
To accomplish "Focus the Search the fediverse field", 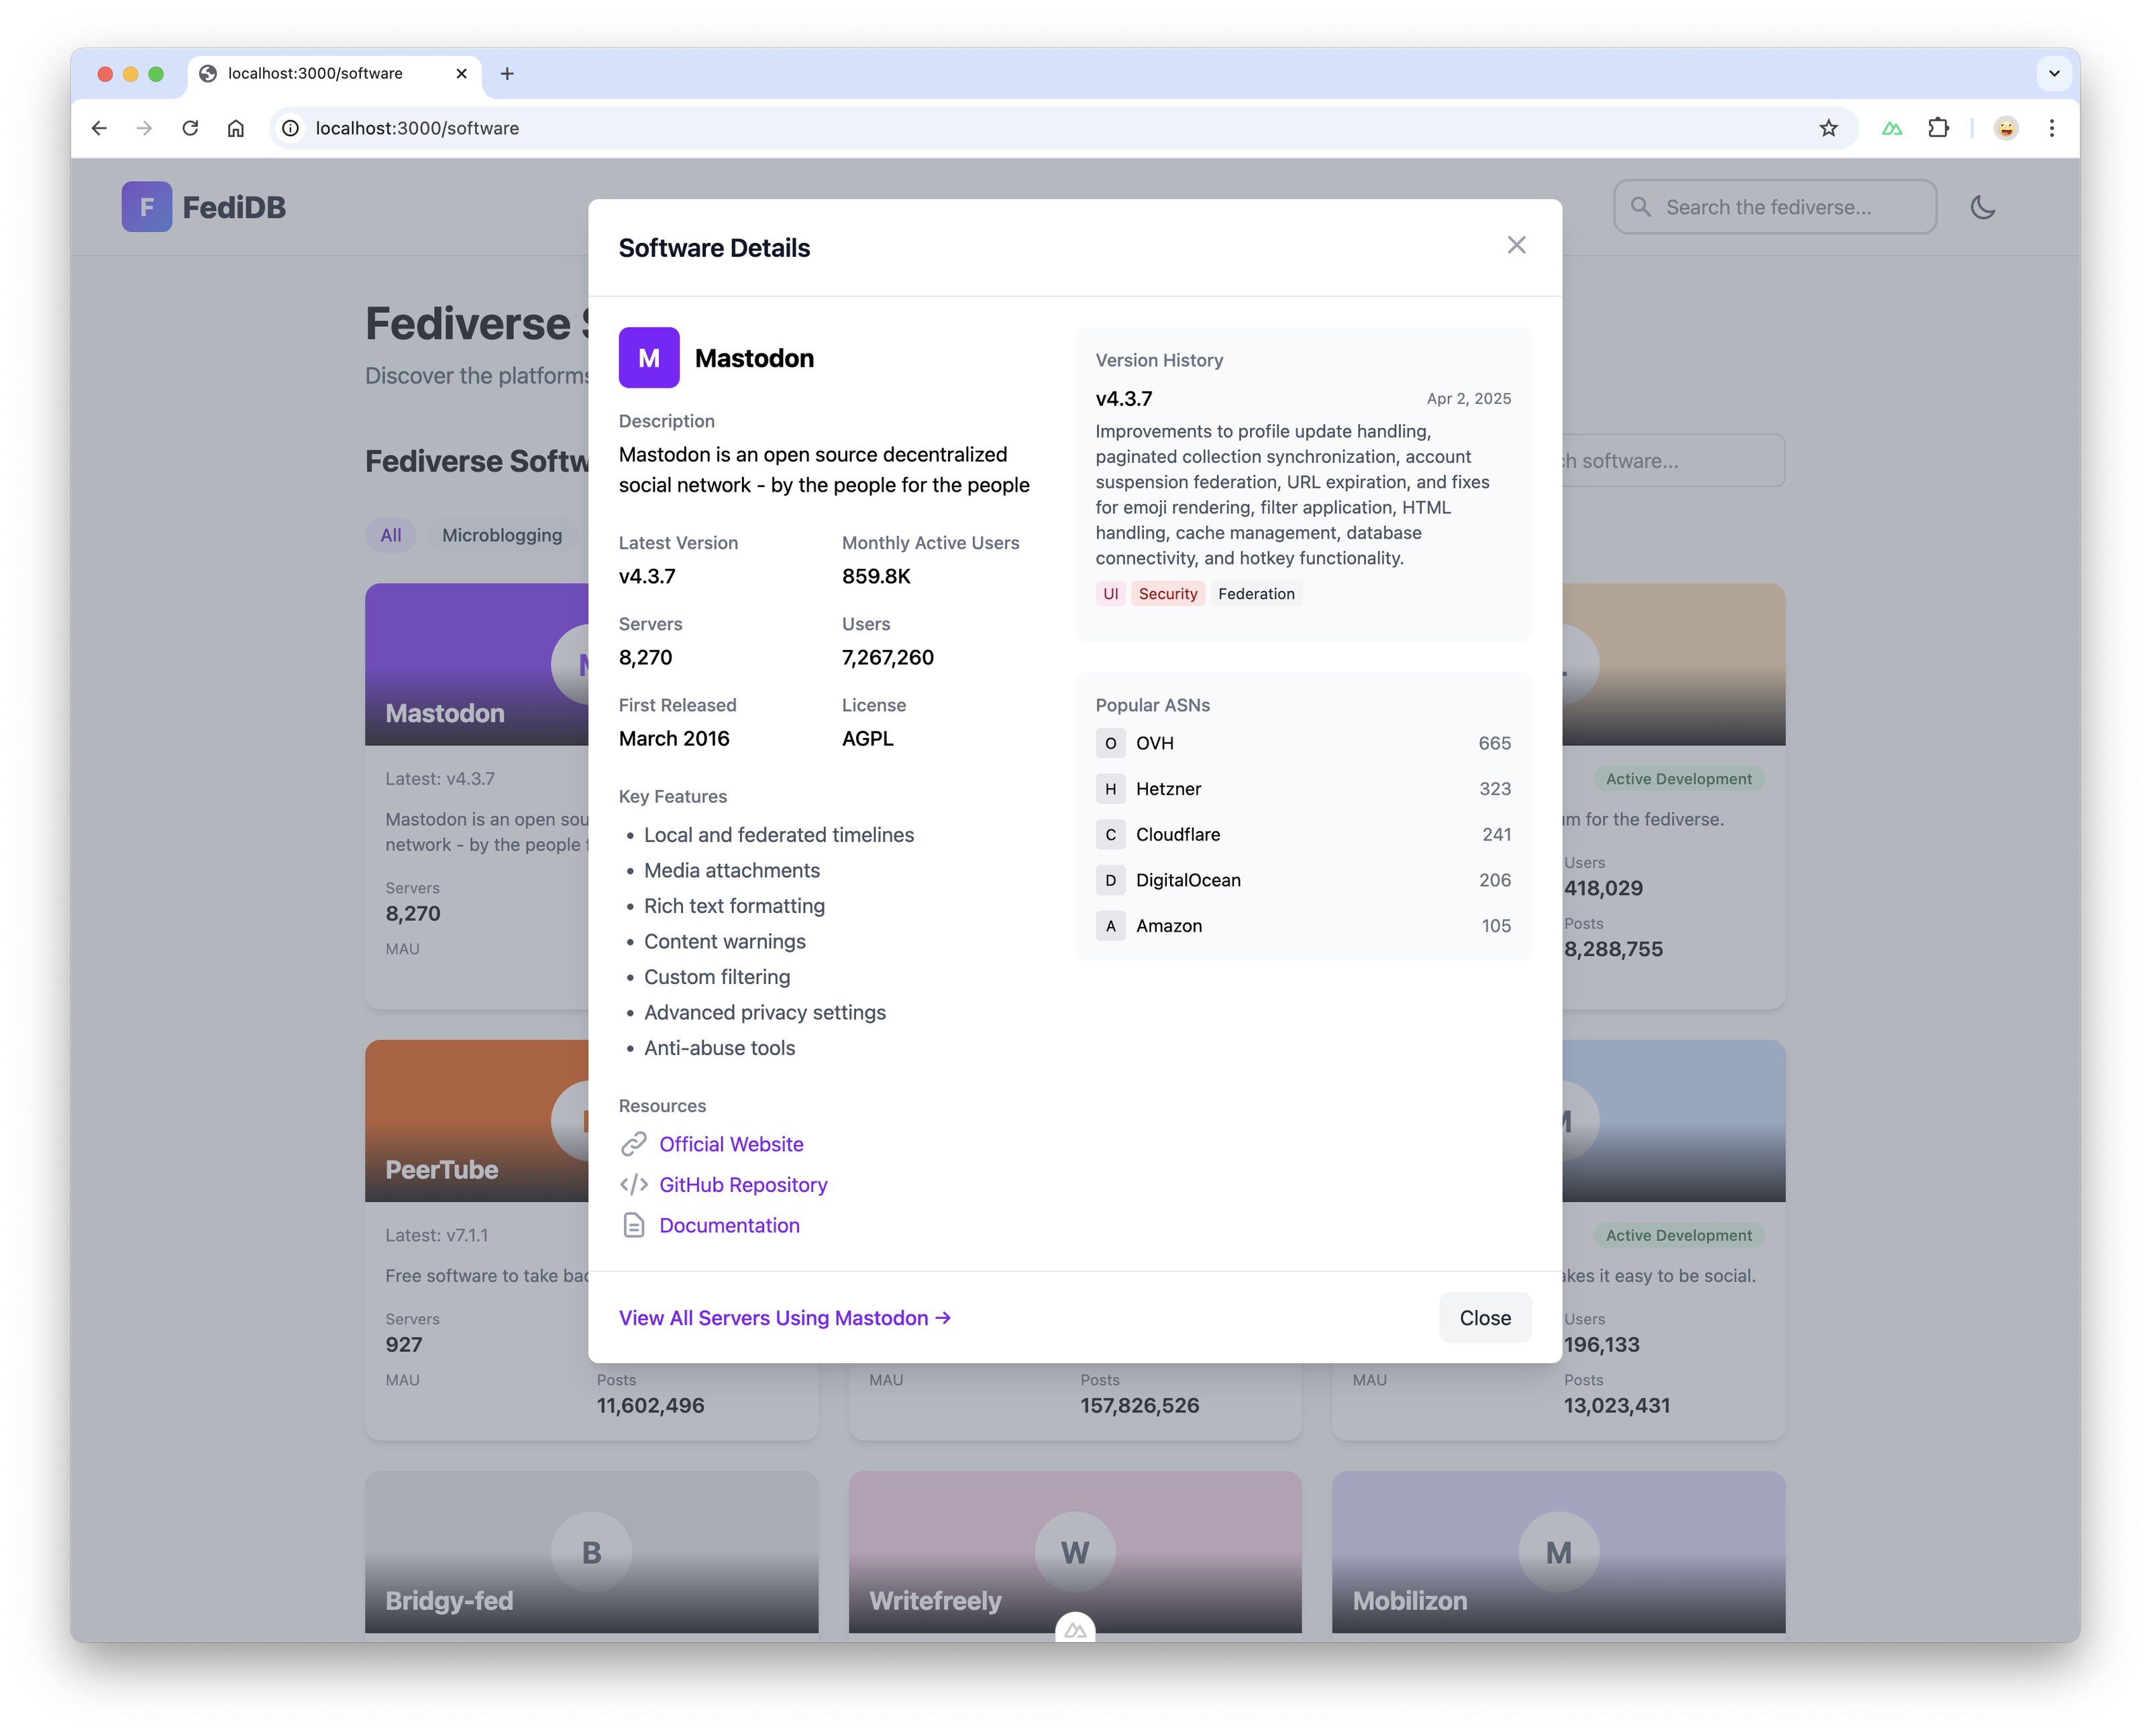I will coord(1774,207).
